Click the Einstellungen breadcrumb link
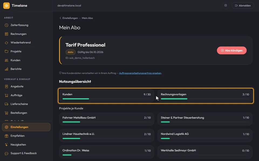 (x=70, y=18)
